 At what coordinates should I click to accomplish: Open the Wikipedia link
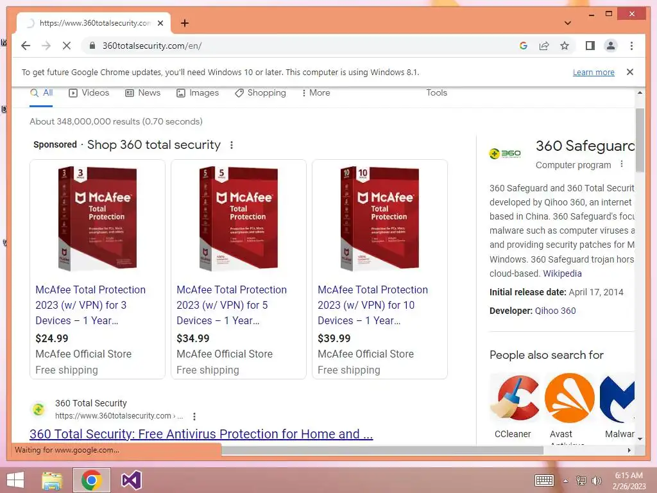pos(562,273)
